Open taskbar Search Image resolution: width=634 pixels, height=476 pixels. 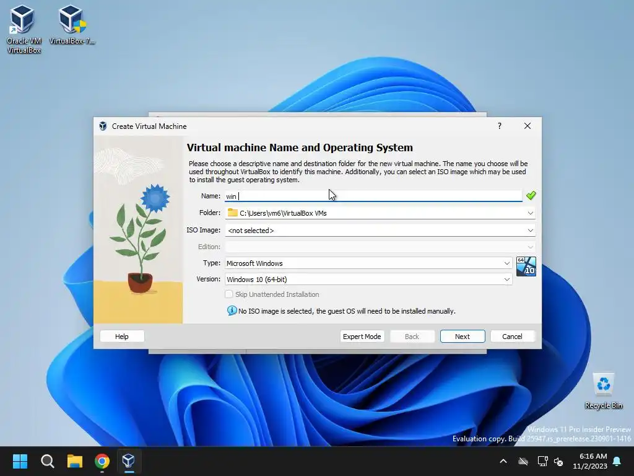47,461
